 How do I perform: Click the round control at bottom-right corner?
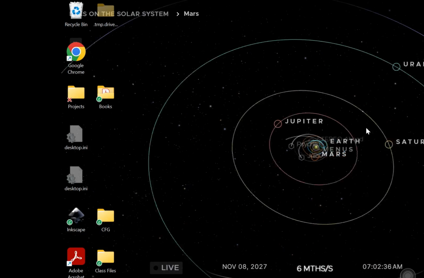tap(408, 274)
